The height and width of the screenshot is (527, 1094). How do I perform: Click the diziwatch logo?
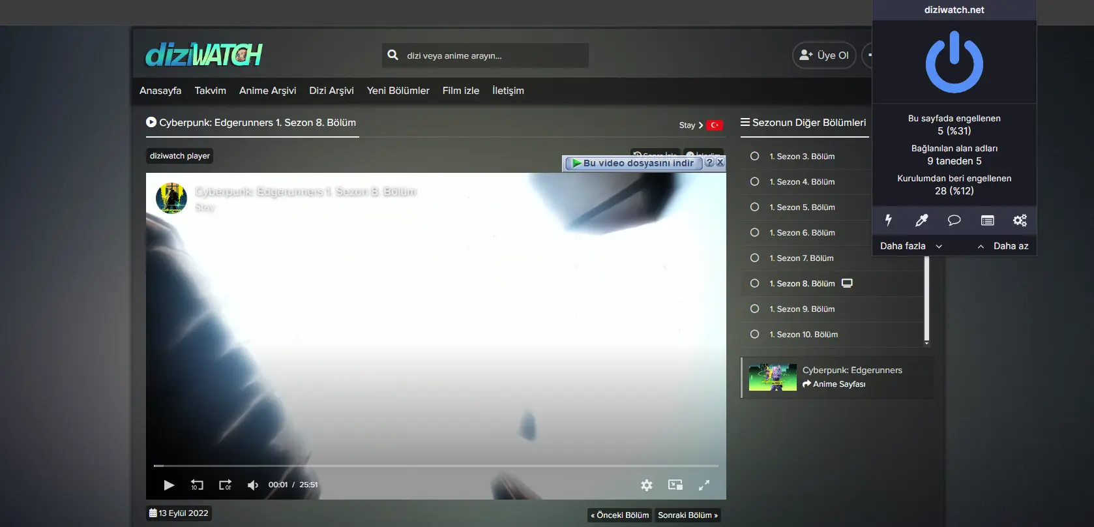(203, 55)
